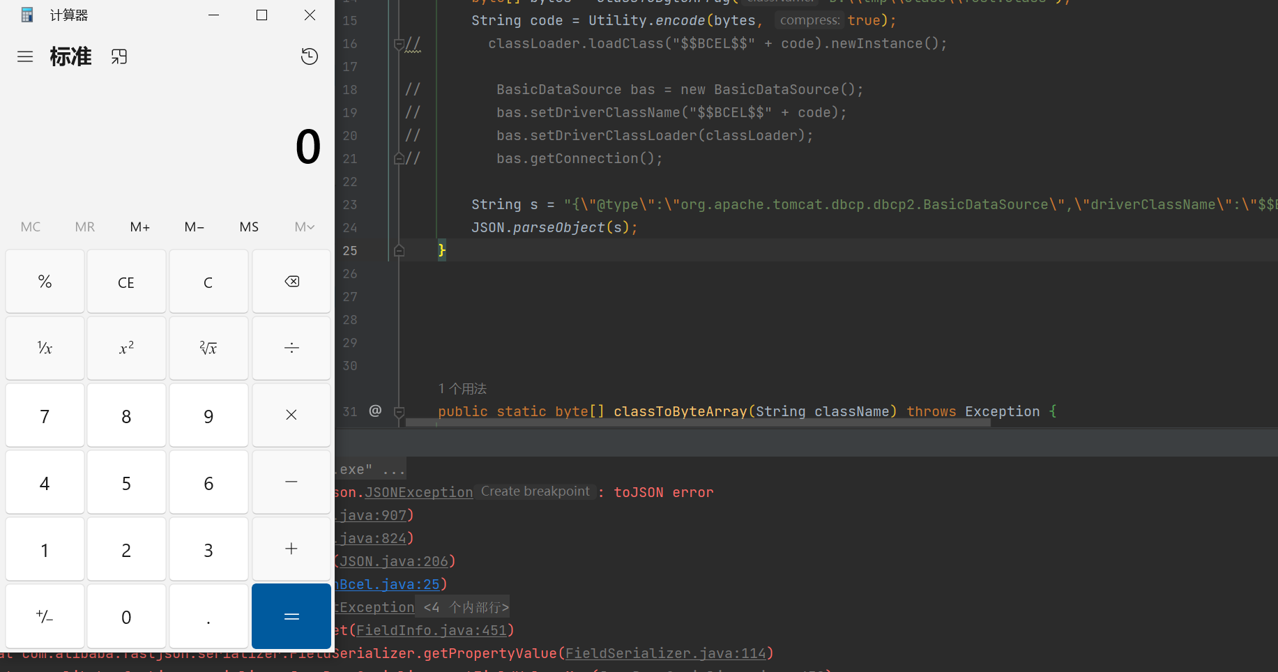Click the @ gutter annotation icon at line 31
This screenshot has height=672, width=1278.
coord(375,411)
